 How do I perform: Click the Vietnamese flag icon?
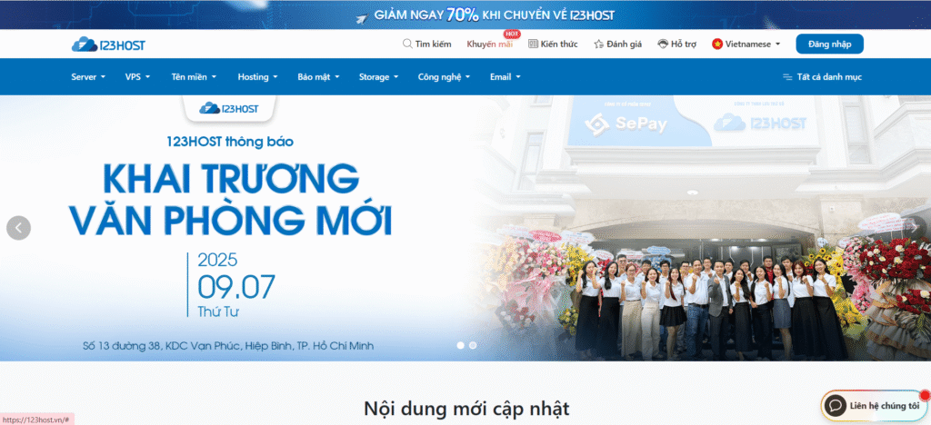point(717,44)
